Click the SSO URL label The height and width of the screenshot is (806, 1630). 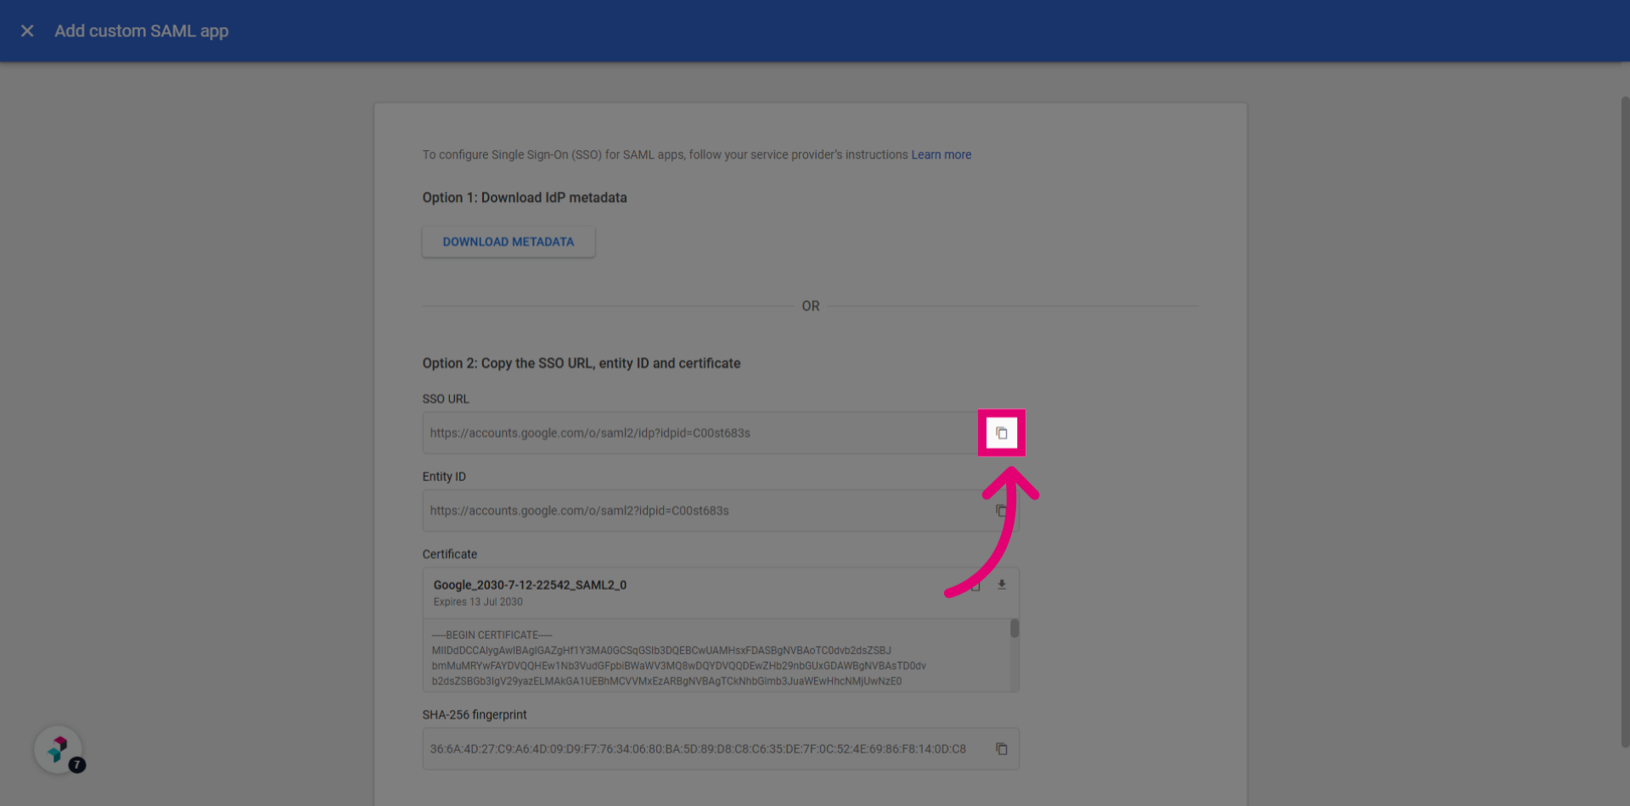click(x=446, y=399)
